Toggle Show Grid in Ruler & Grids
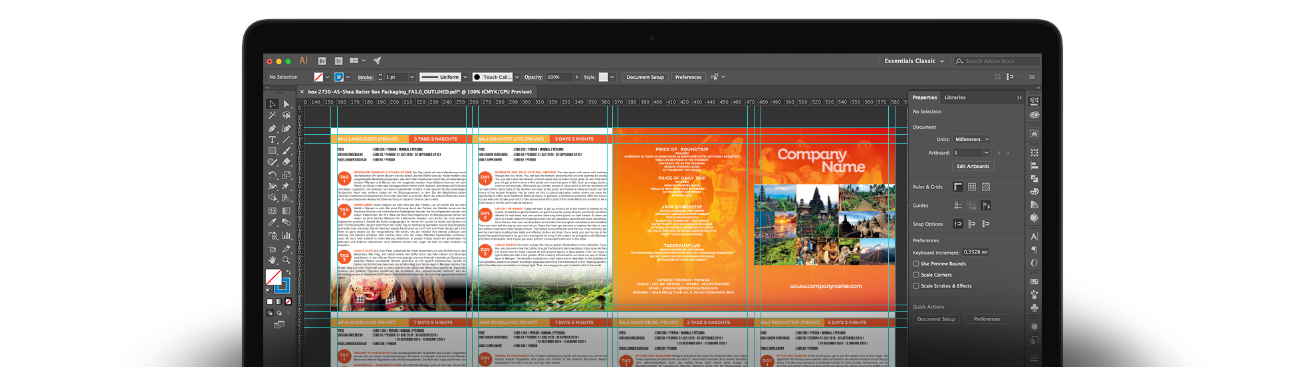The image size is (1305, 367). click(972, 186)
